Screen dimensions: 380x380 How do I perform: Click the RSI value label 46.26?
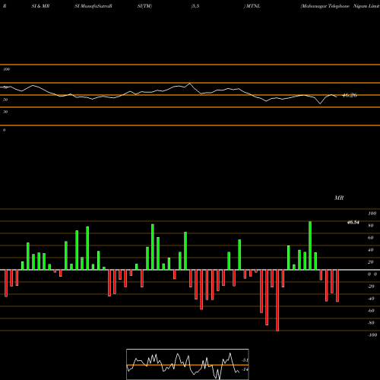click(x=350, y=95)
